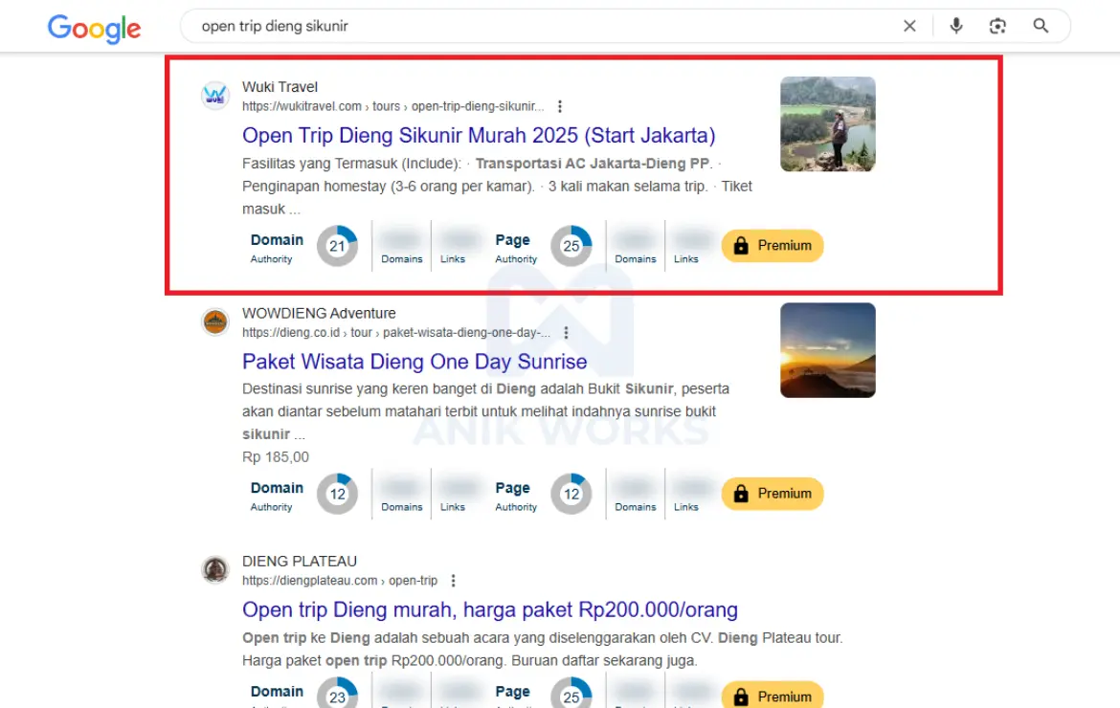Click Page Authority 12 score circle
1120x708 pixels.
pyautogui.click(x=571, y=494)
